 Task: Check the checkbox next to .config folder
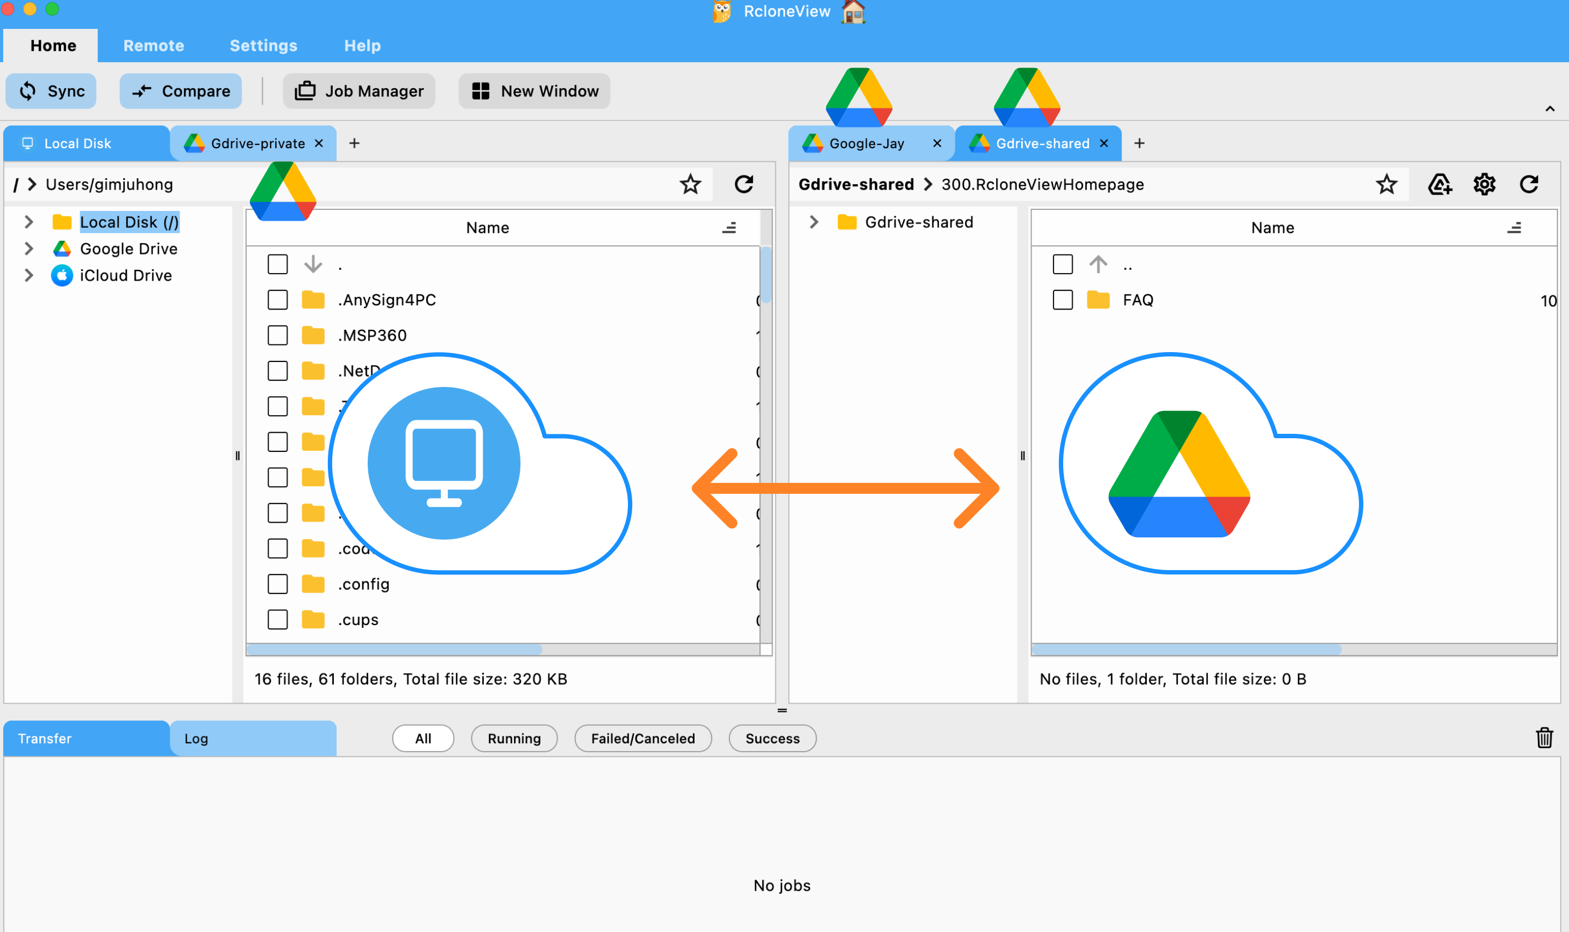[277, 583]
